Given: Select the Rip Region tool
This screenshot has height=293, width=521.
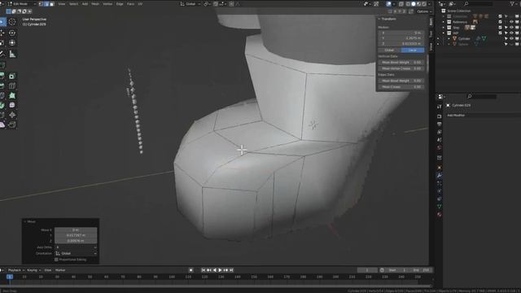Looking at the screenshot, I should click(x=12, y=125).
